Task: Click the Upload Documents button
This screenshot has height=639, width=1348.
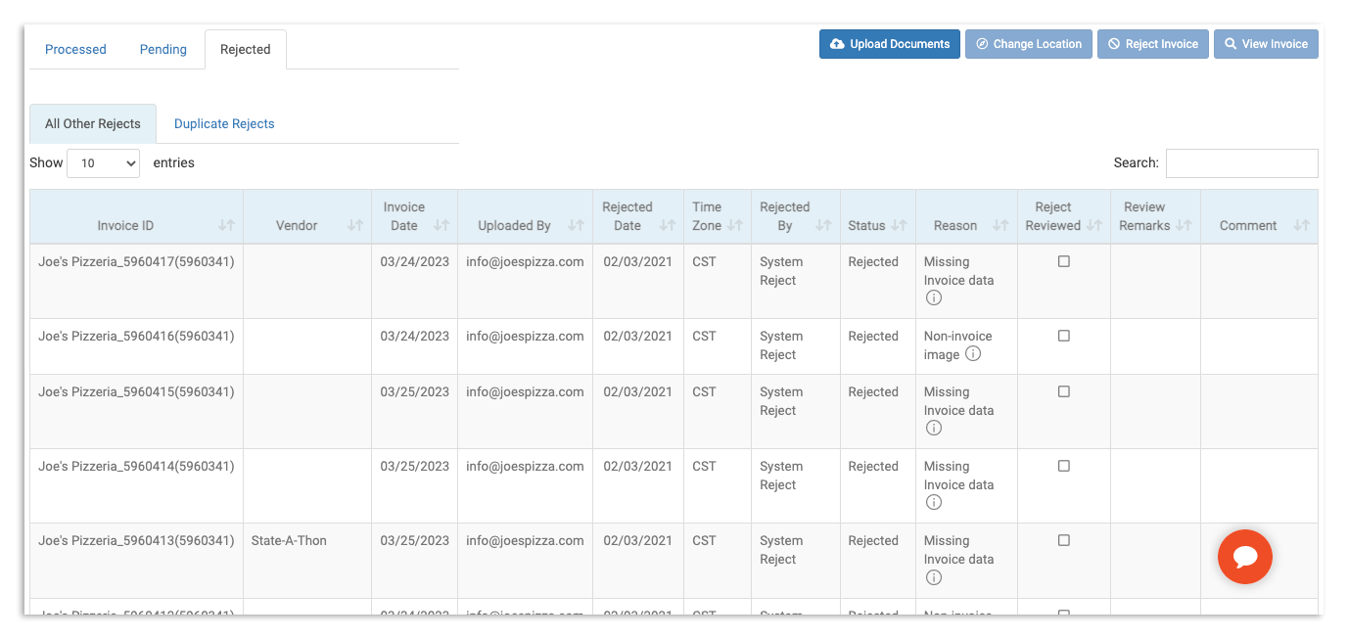Action: coord(889,43)
